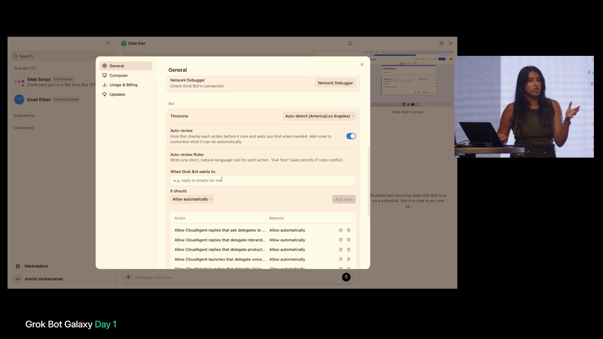
Task: Select the Engineering group
Action: 24,116
